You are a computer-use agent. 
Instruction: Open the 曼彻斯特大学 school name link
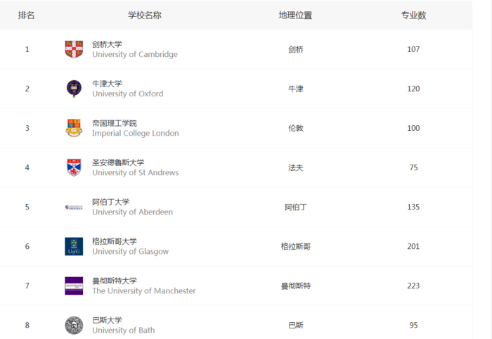pyautogui.click(x=115, y=281)
